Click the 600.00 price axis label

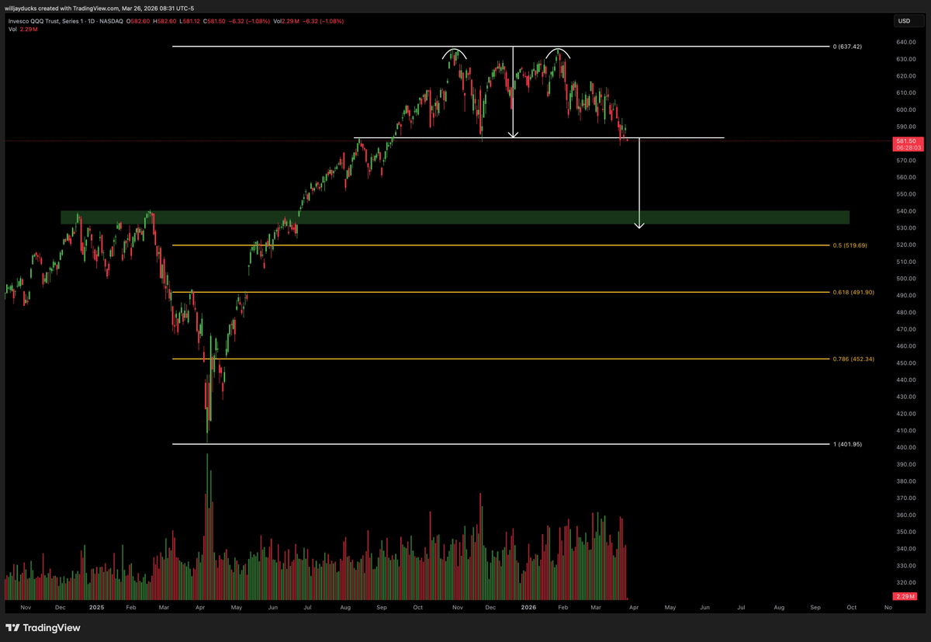point(905,109)
